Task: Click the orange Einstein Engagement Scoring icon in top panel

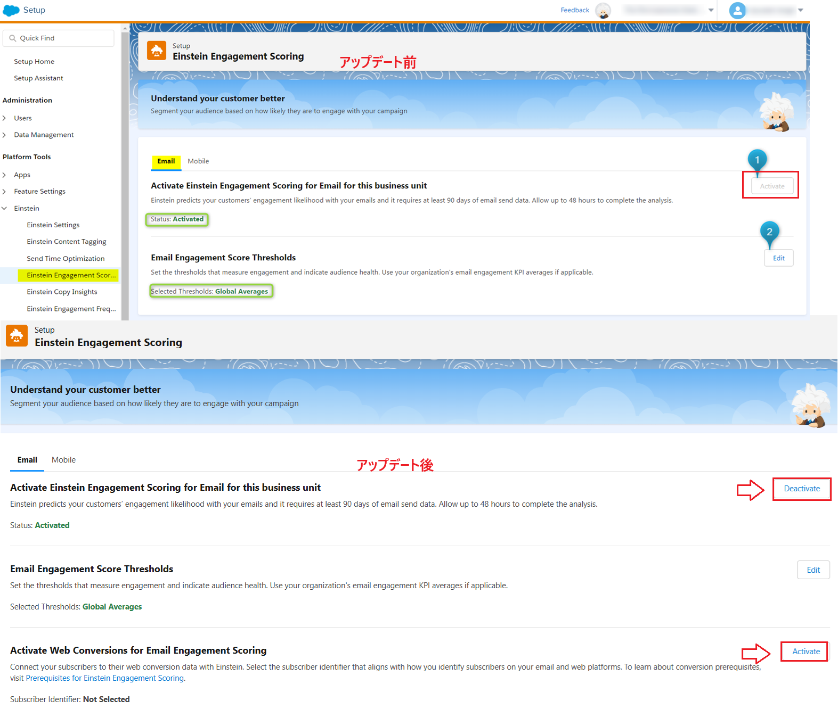Action: pos(157,51)
